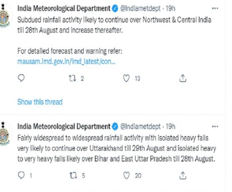Click the first tweet's profile avatar
232x192 pixels.
(5, 16)
